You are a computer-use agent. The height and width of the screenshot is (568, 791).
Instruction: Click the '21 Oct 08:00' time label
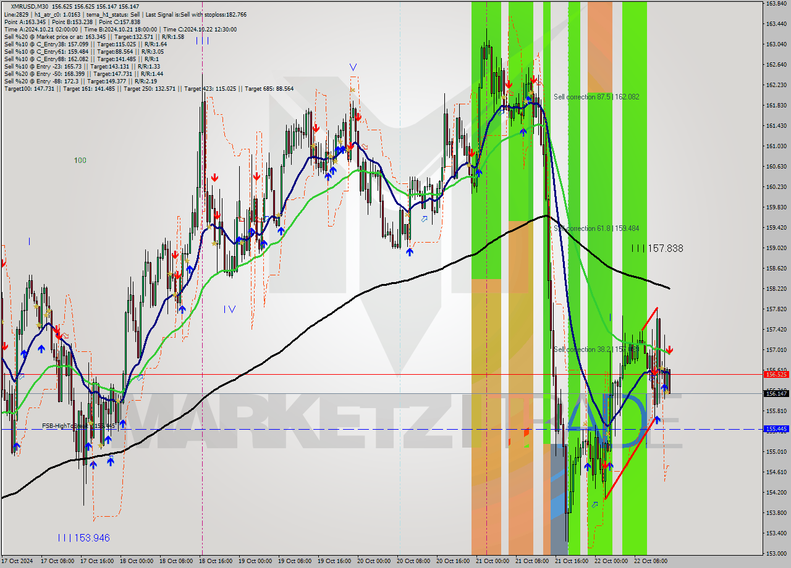532,561
